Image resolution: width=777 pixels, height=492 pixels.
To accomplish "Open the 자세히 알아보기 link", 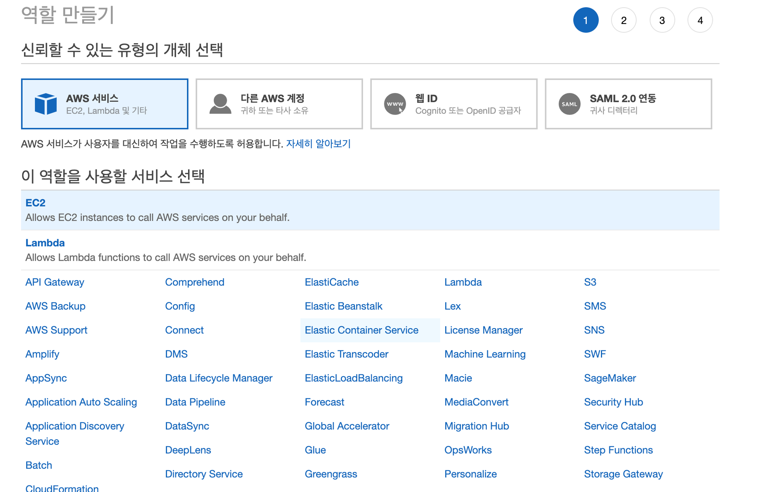I will 318,144.
